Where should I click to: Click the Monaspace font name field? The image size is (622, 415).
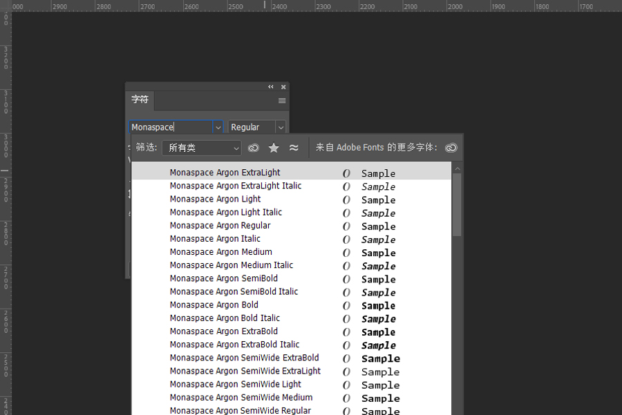click(171, 127)
